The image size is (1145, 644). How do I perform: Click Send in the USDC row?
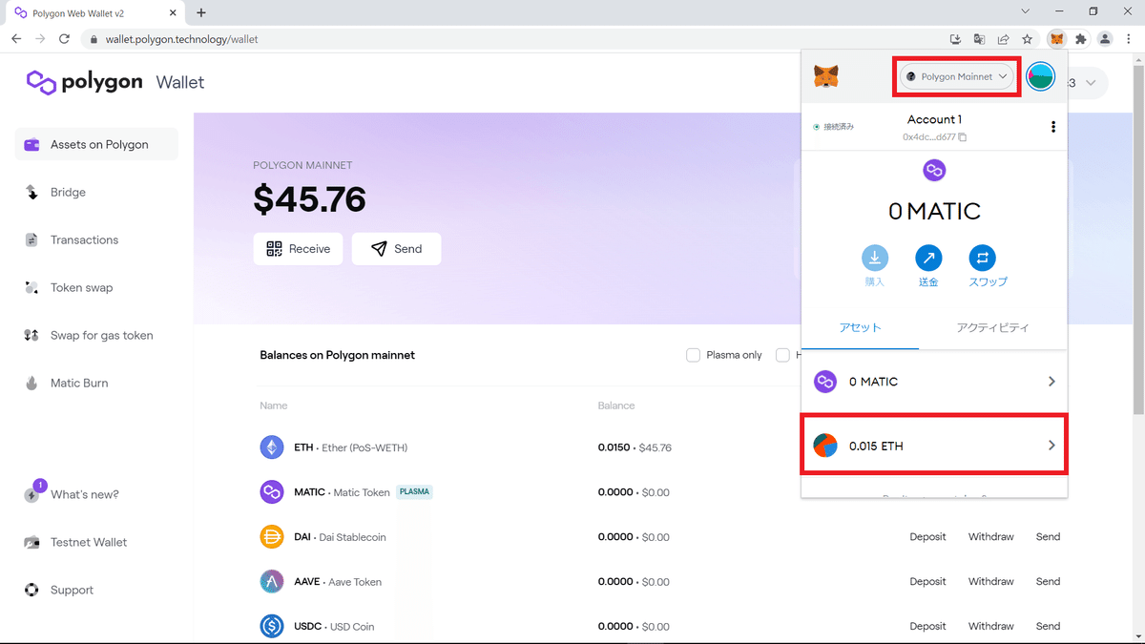pos(1048,626)
